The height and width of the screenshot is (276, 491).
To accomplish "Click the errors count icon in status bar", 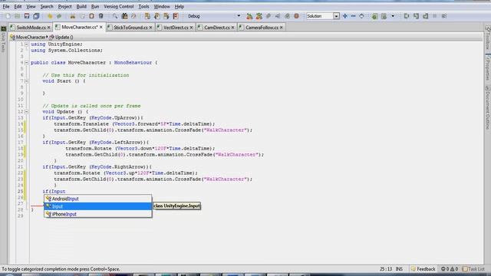I will (443, 269).
